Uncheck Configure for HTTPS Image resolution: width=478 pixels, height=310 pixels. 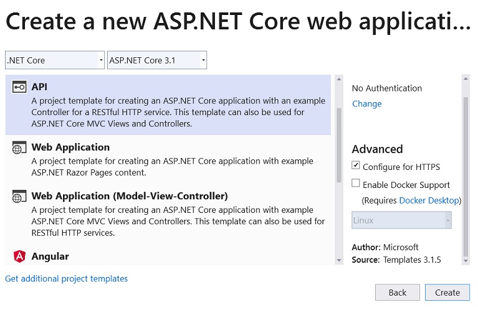pos(355,166)
